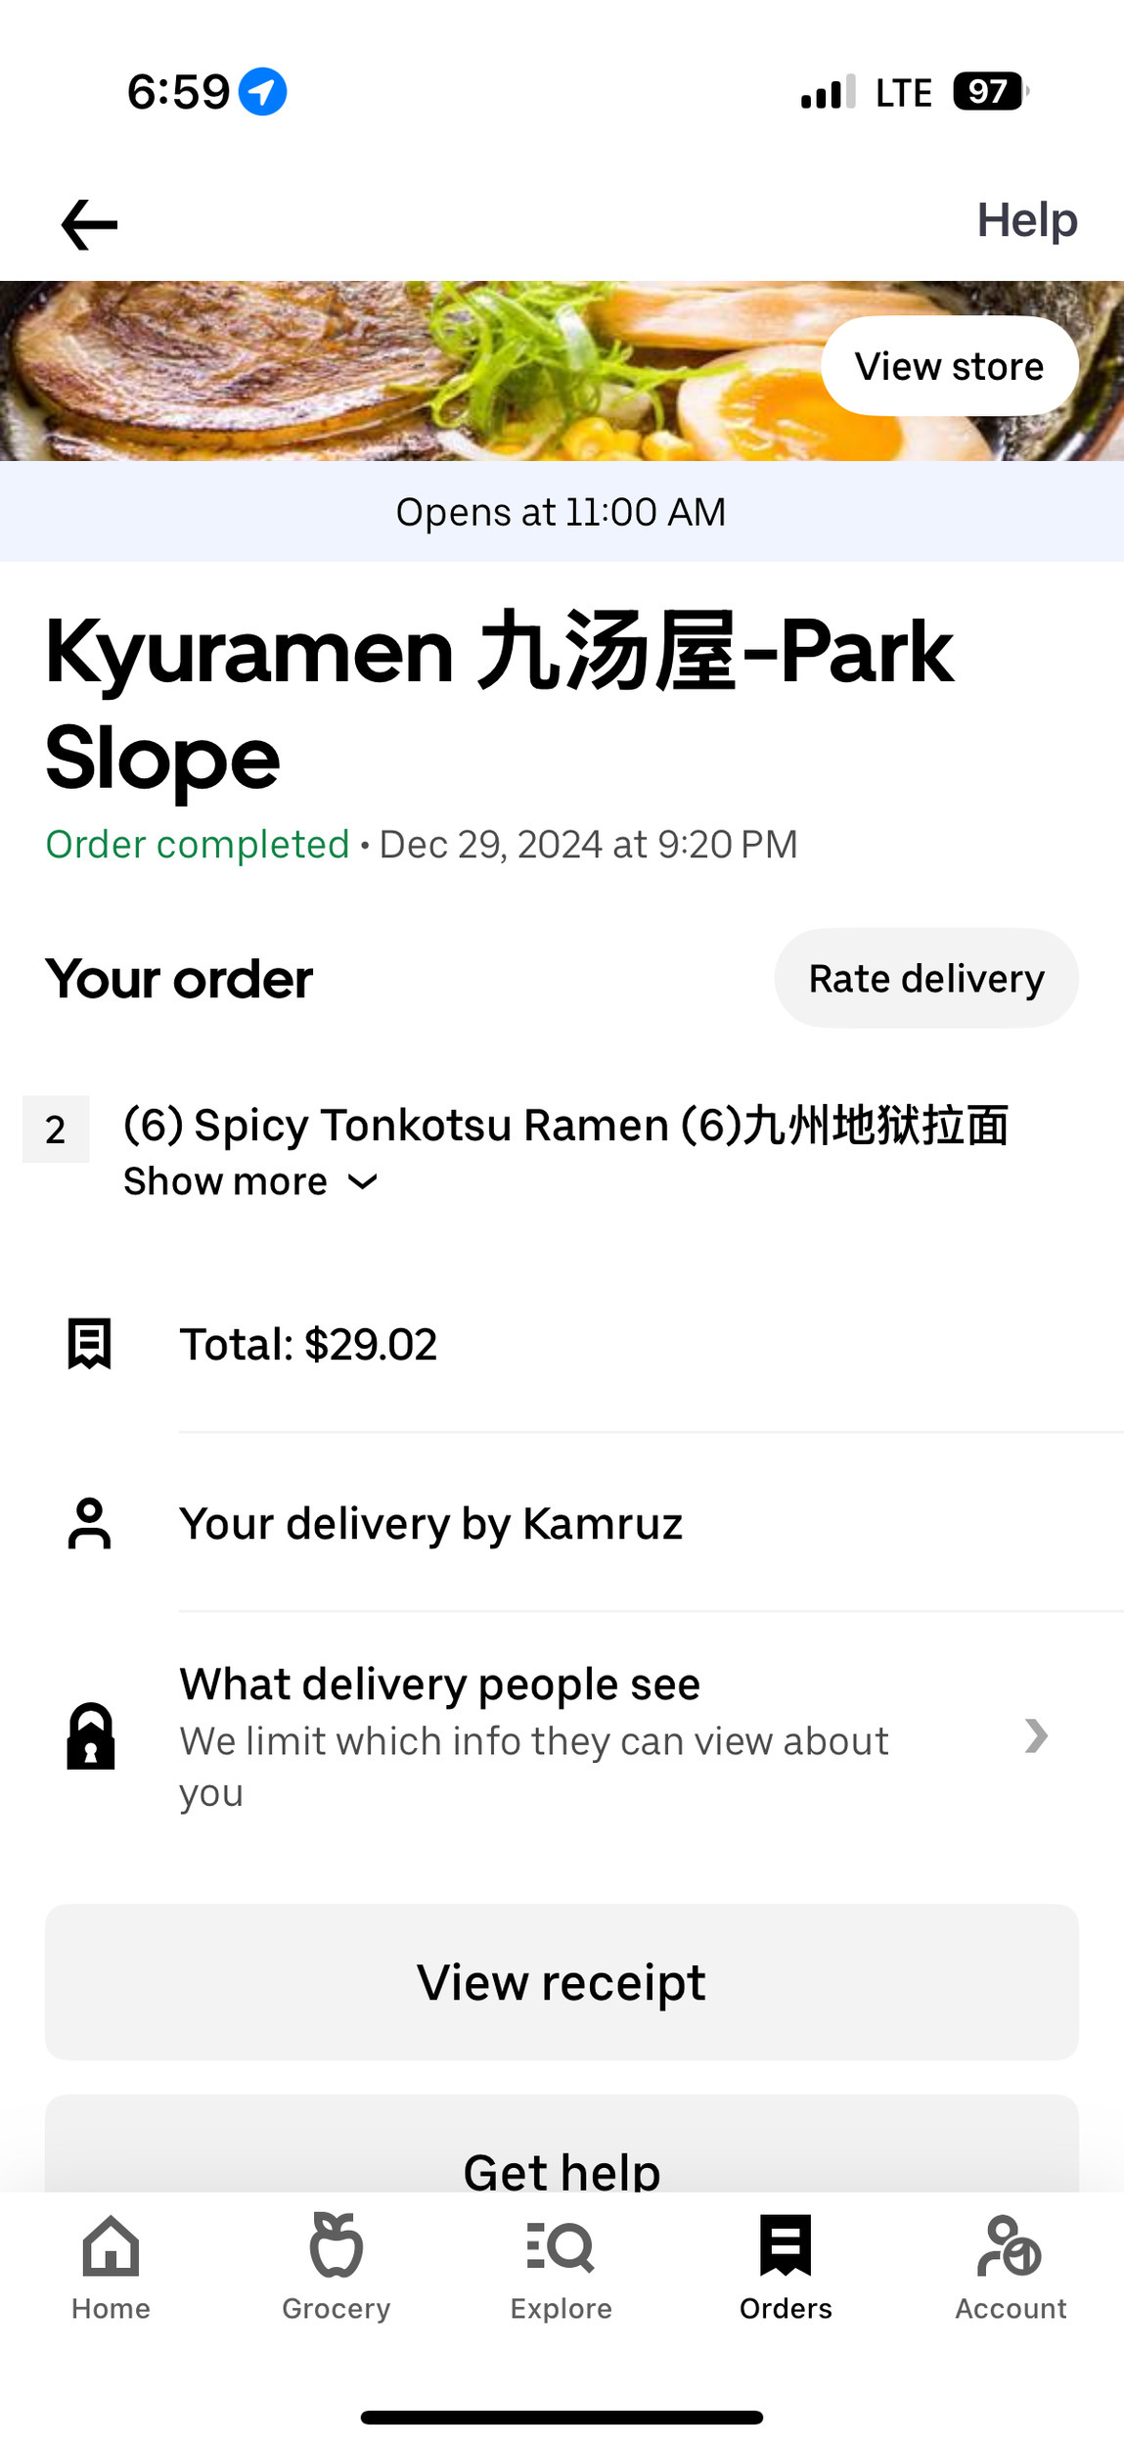Screen dimensions: 1124x2447
Task: Click the chevron beside Show more
Action: [x=363, y=1182]
